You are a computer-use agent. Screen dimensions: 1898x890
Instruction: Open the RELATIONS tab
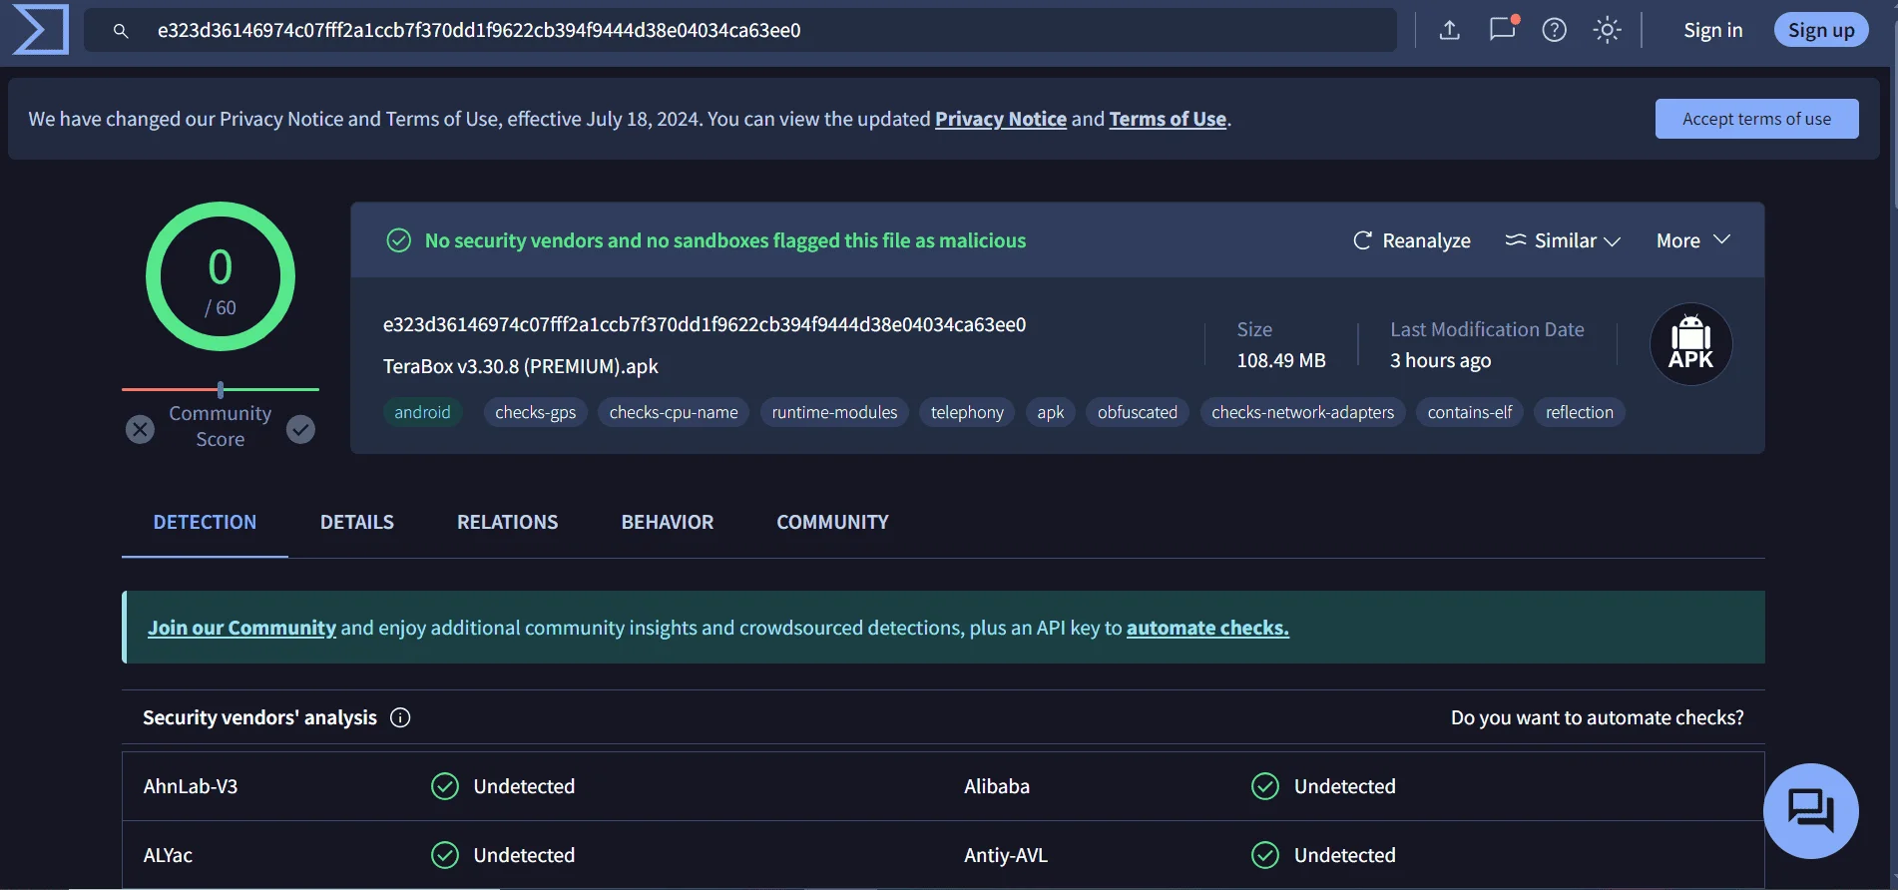(507, 522)
